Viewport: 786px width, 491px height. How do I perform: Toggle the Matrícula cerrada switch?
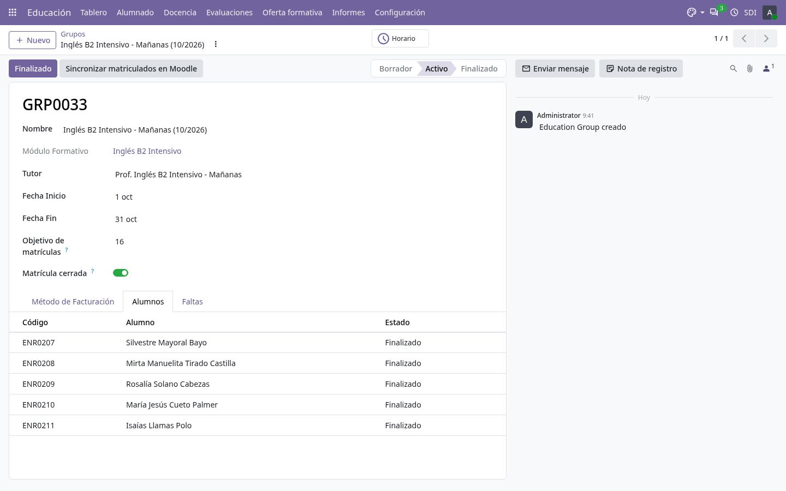(121, 273)
